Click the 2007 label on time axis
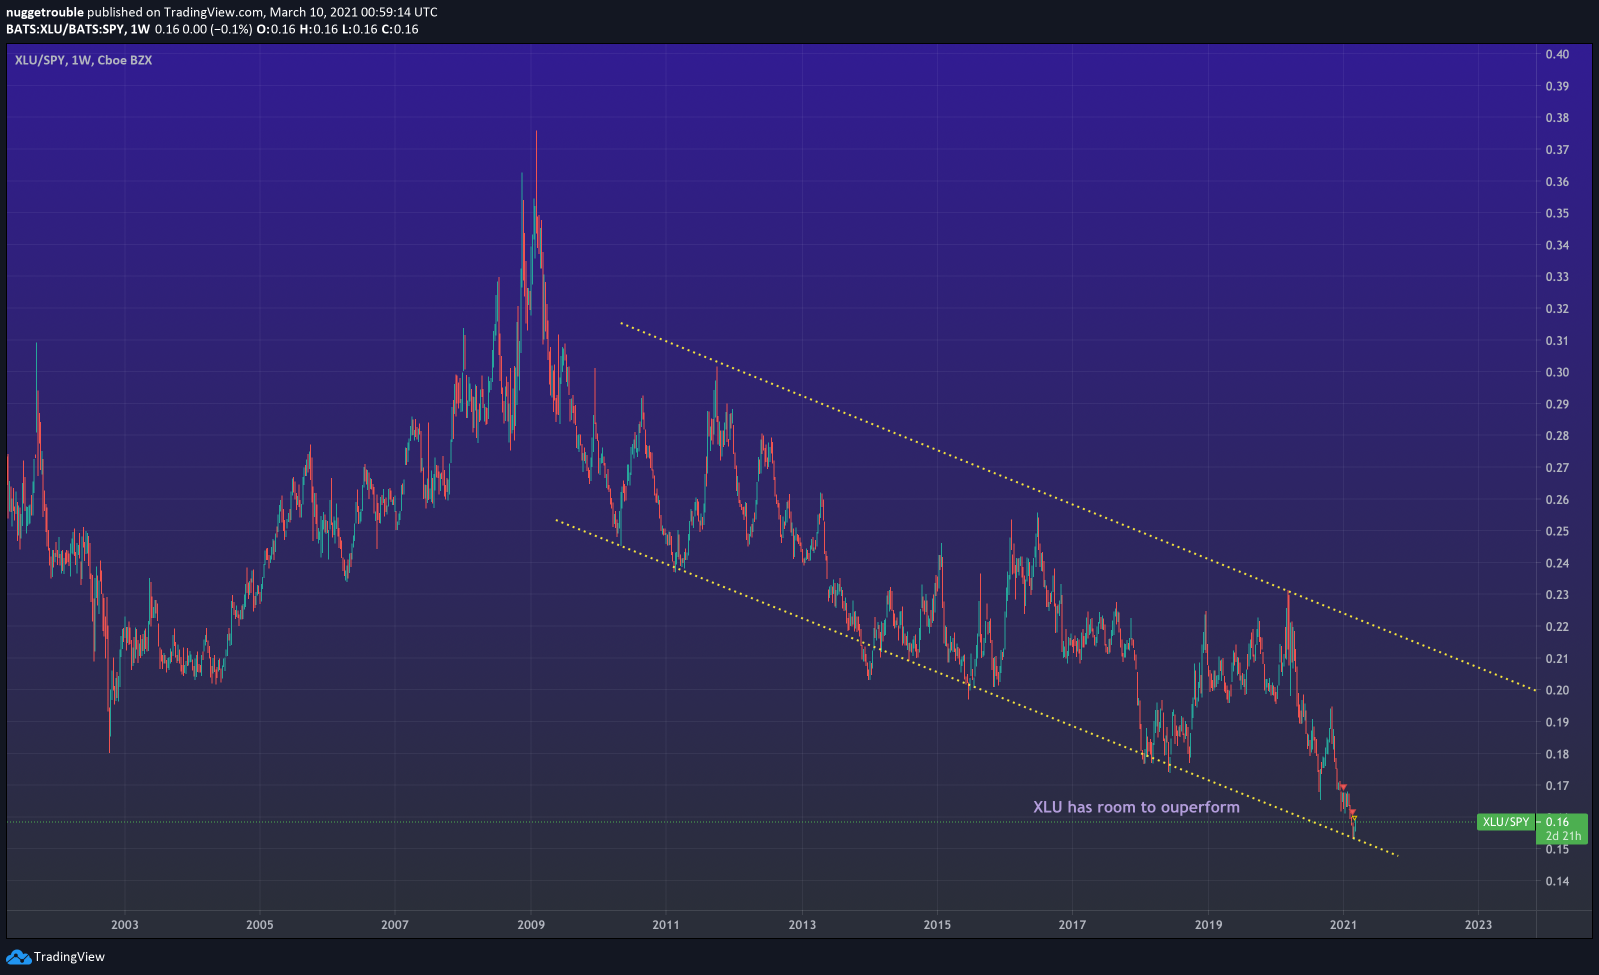The height and width of the screenshot is (975, 1599). (x=394, y=924)
